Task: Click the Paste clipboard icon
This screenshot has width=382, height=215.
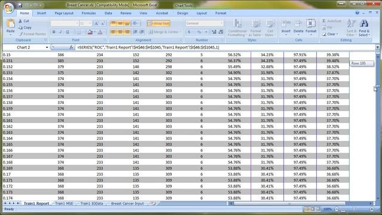Action: point(11,24)
